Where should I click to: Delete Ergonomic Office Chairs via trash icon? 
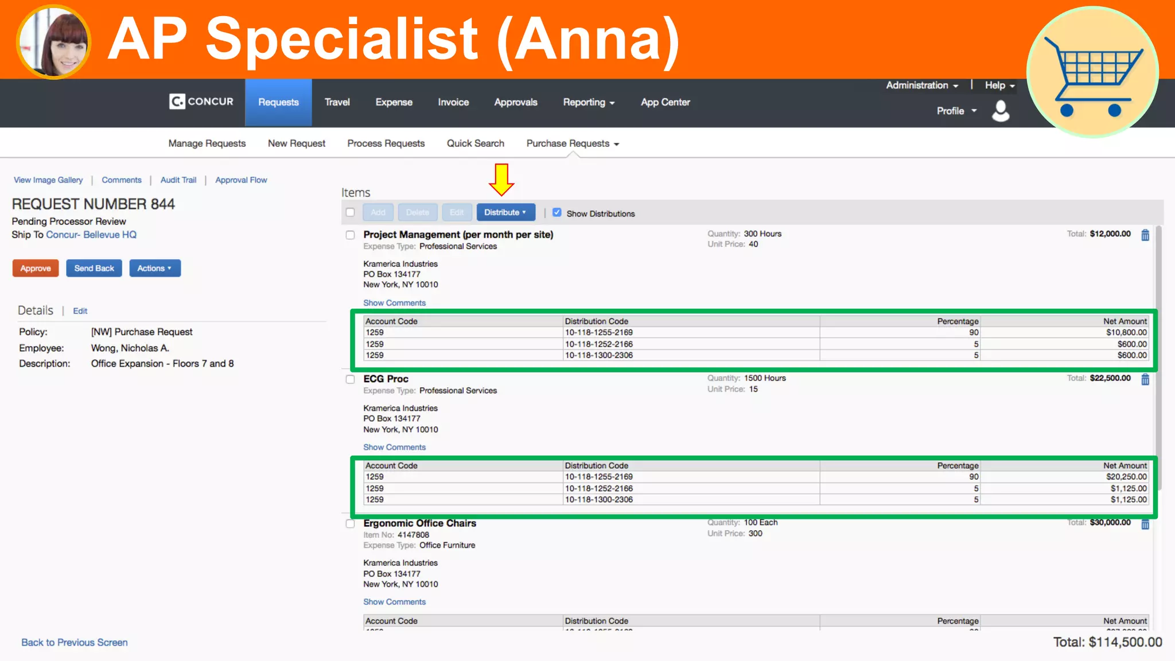(x=1145, y=524)
